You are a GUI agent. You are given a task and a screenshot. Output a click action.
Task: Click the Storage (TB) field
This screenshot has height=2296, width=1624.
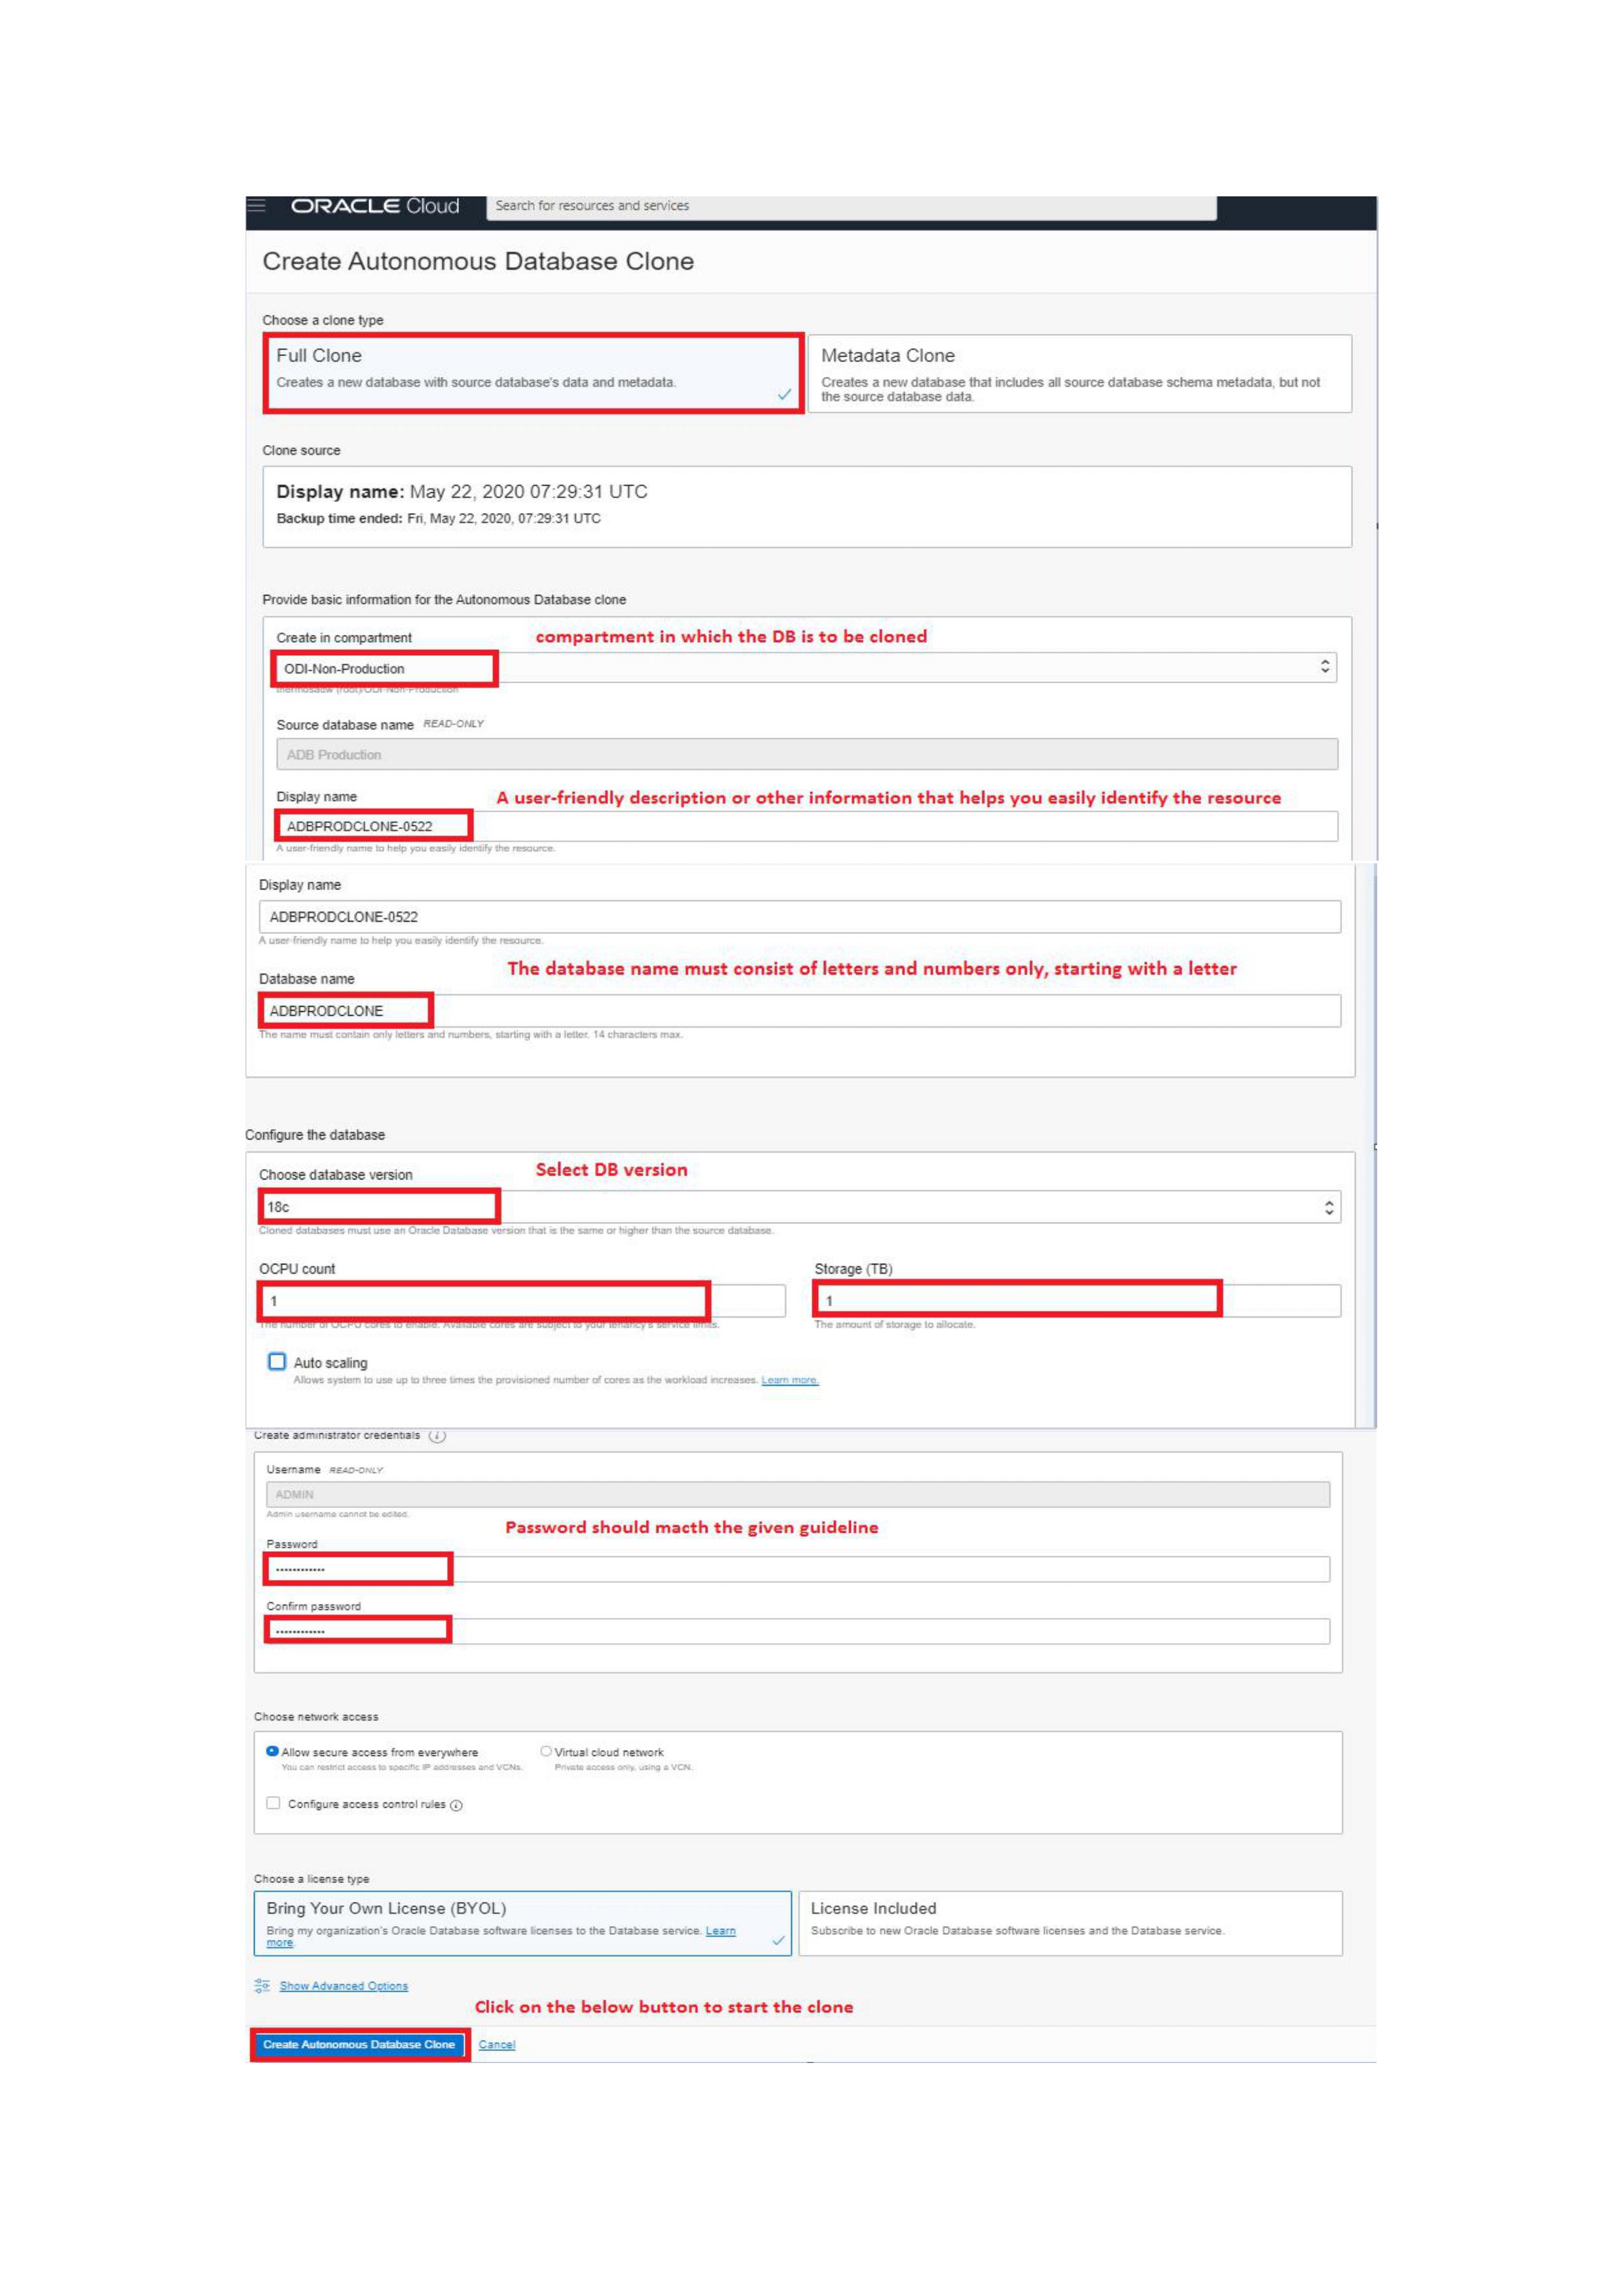(1077, 1301)
